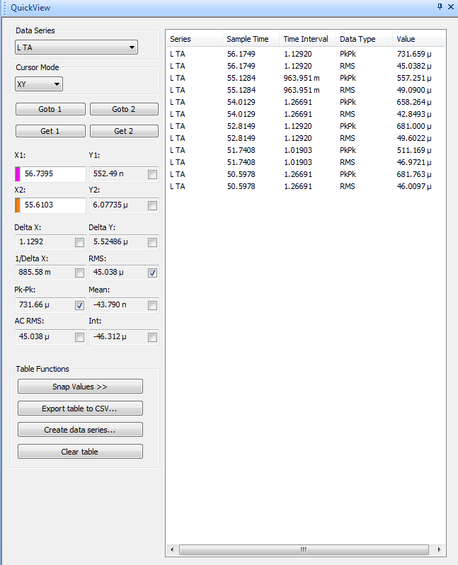Click the Y2 value 6.07735 µ

(x=110, y=205)
